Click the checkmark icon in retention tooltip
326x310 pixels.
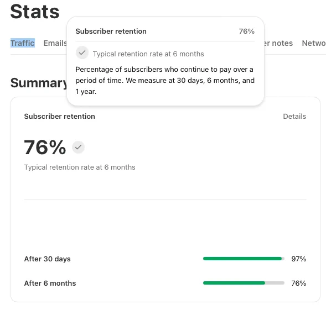coord(82,52)
